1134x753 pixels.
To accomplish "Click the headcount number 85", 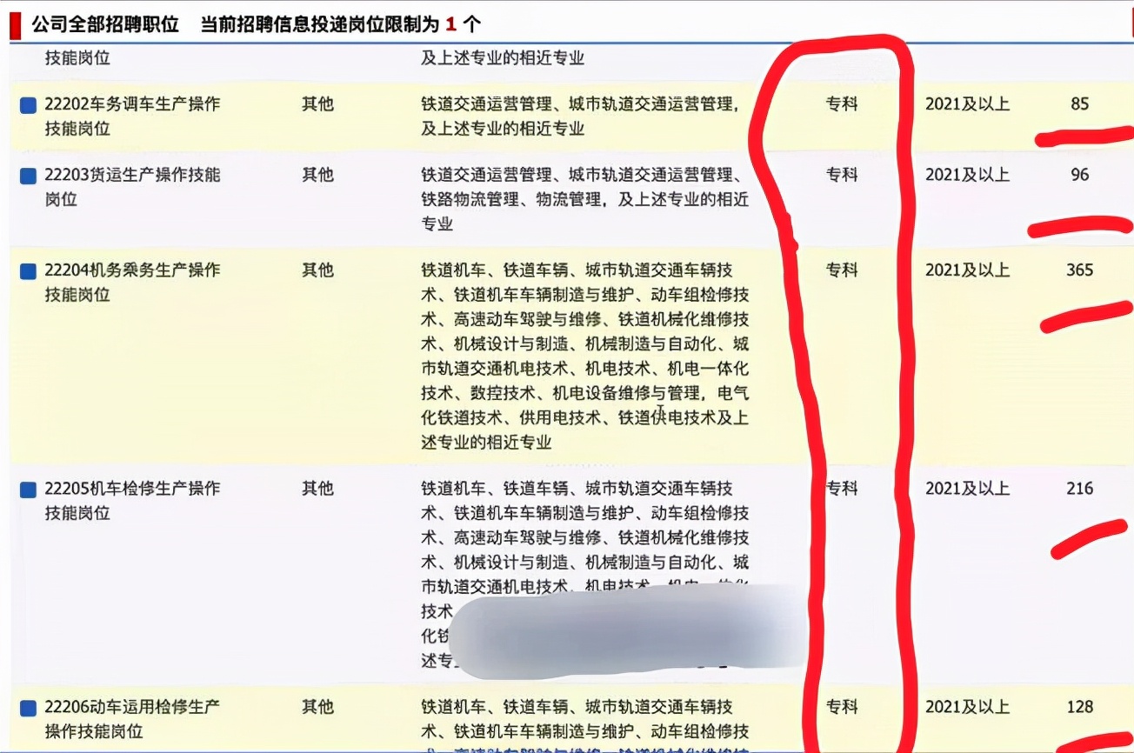I will [1079, 103].
